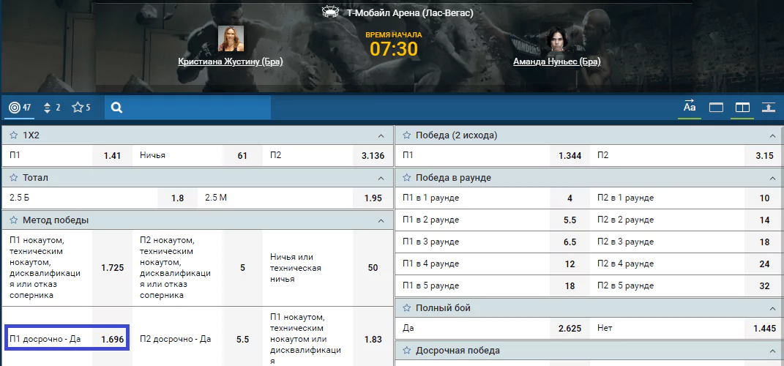Favorite the Полный бой market star
Viewport: 784px width, 366px height.
pos(407,308)
